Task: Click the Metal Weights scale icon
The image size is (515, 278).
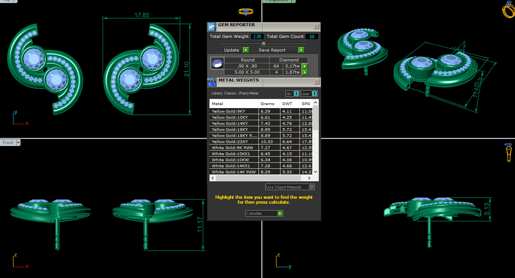Action: [211, 82]
